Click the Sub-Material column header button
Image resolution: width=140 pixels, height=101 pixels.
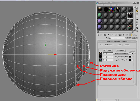click(121, 50)
